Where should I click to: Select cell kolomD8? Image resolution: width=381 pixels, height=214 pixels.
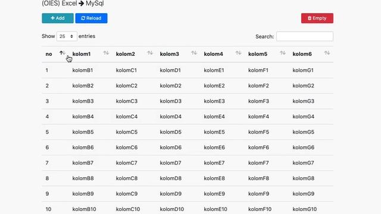point(171,178)
